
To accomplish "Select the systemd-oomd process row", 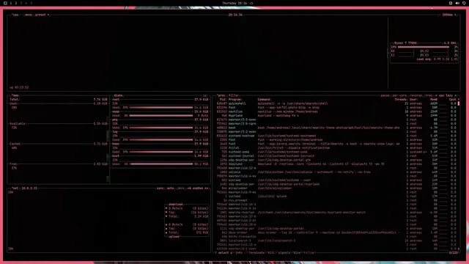I will [x=337, y=152].
